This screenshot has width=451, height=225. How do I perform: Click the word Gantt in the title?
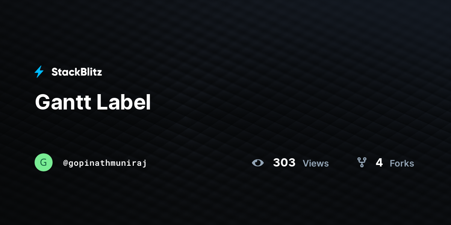pyautogui.click(x=63, y=102)
